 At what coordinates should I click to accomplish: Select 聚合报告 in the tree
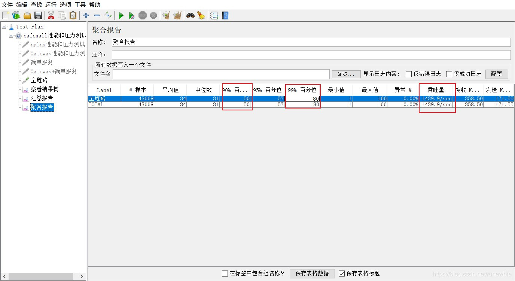point(42,108)
